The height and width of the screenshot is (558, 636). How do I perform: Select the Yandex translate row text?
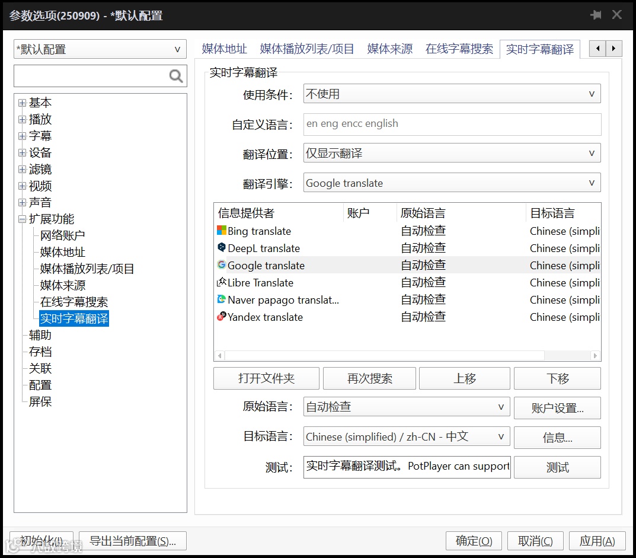[265, 317]
